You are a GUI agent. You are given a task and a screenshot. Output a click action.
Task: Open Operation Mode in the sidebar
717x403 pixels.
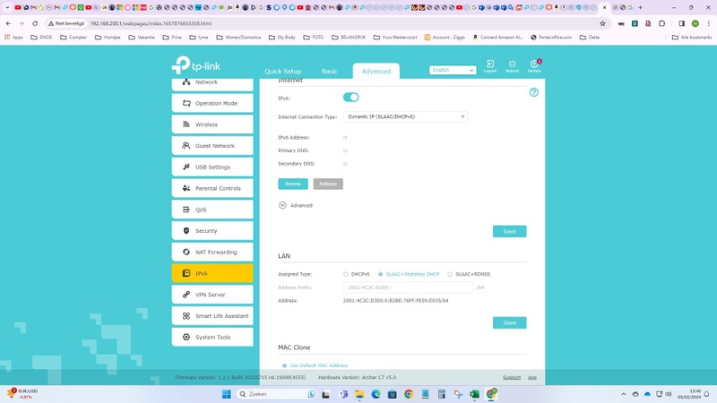212,103
